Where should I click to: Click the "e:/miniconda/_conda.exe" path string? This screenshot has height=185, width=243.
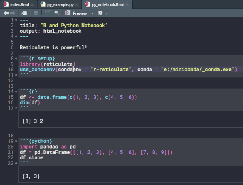tap(198, 69)
